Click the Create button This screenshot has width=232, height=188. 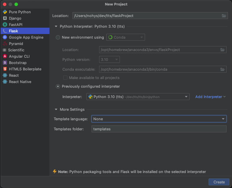click(x=219, y=182)
